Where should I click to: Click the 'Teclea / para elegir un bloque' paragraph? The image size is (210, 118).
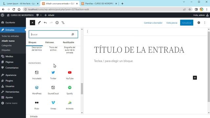click(x=113, y=61)
